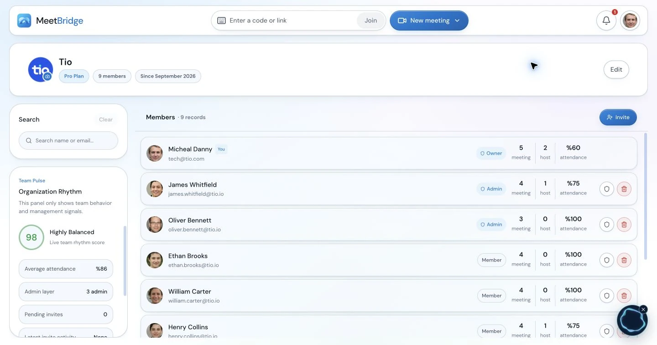Expand the New meeting dropdown arrow
Screen dimensions: 657x345
pos(457,21)
